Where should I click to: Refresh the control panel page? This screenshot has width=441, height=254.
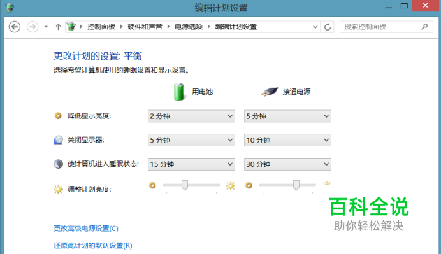328,27
